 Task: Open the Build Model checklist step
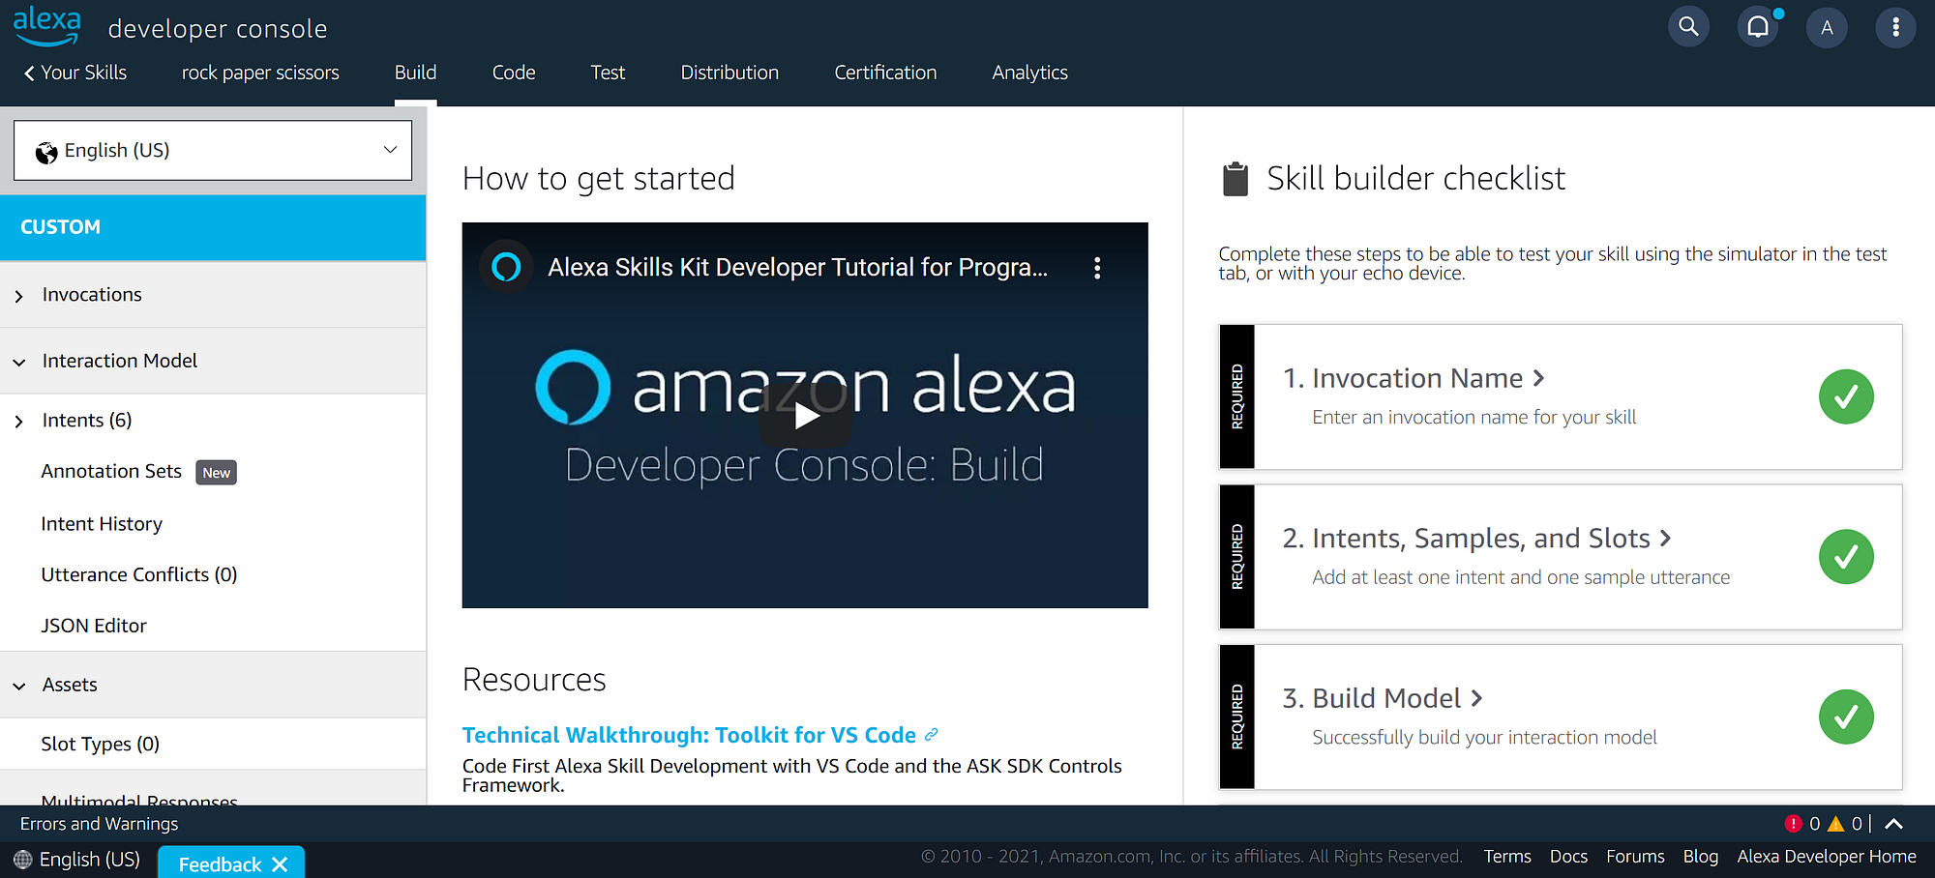coord(1383,698)
